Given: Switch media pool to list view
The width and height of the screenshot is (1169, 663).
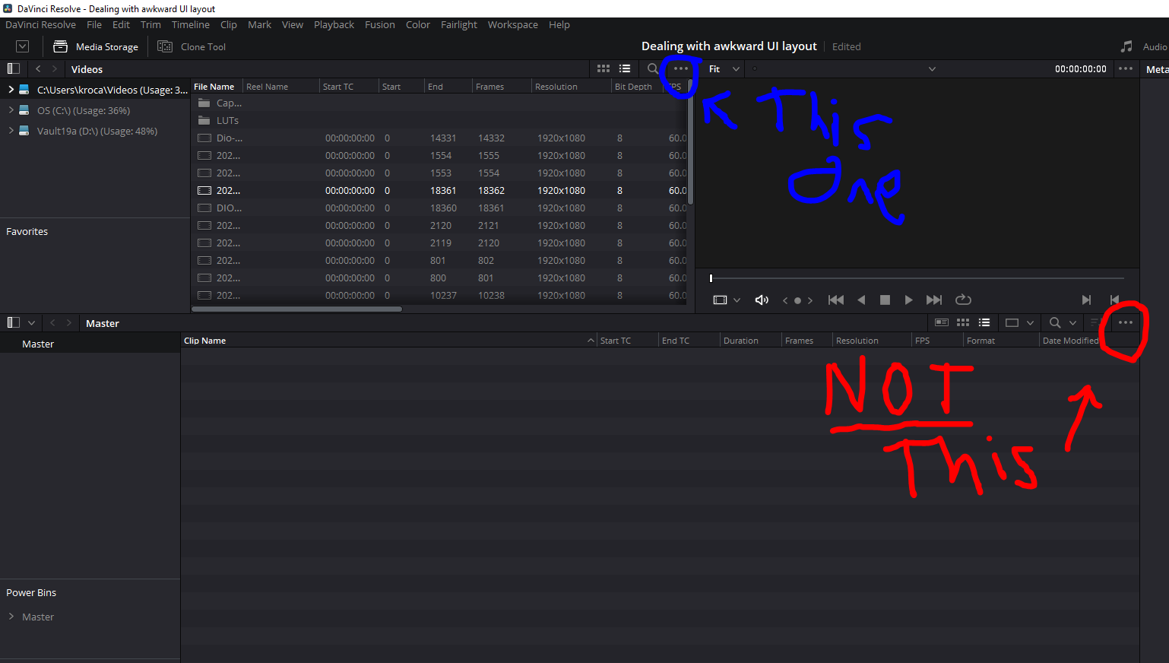Looking at the screenshot, I should click(x=984, y=322).
